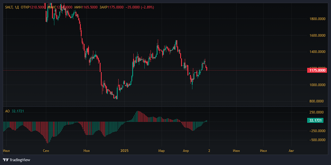Select the SMLT ticker symbol label
Viewport: 331px width, 165px height.
pos(9,7)
